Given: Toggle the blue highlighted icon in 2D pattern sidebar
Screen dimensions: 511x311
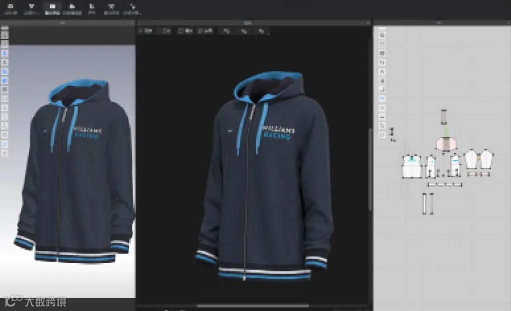Looking at the screenshot, I should pyautogui.click(x=382, y=98).
